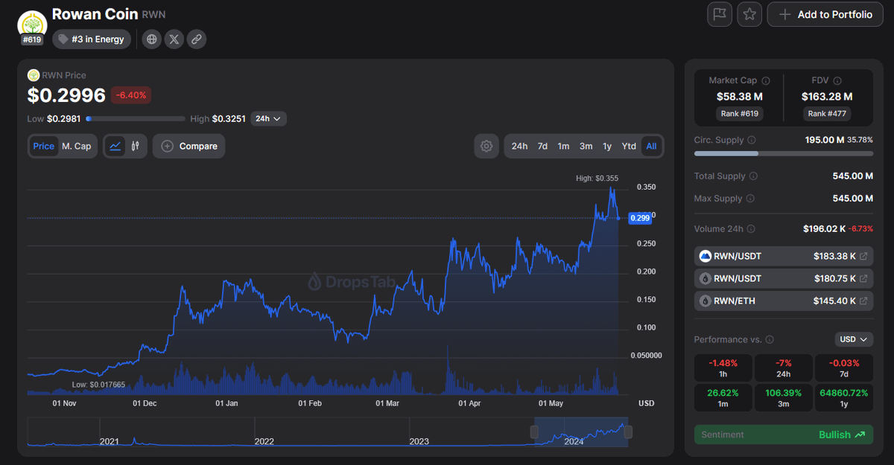Select the Price toggle
This screenshot has width=894, height=465.
point(43,146)
